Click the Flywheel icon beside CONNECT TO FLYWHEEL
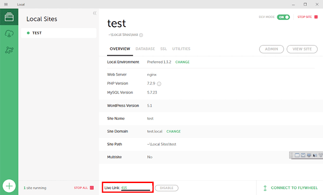Viewport: 323px width, 195px height. (x=265, y=188)
